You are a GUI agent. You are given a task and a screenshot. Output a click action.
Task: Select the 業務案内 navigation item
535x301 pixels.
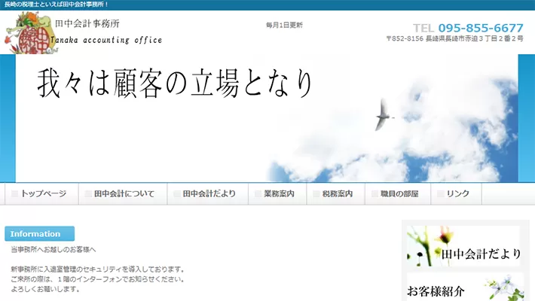click(x=279, y=194)
